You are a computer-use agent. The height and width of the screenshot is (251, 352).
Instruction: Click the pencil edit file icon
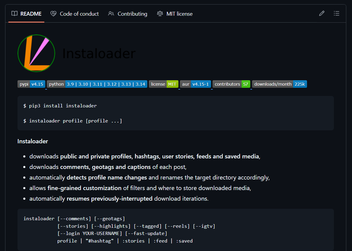[x=322, y=14]
